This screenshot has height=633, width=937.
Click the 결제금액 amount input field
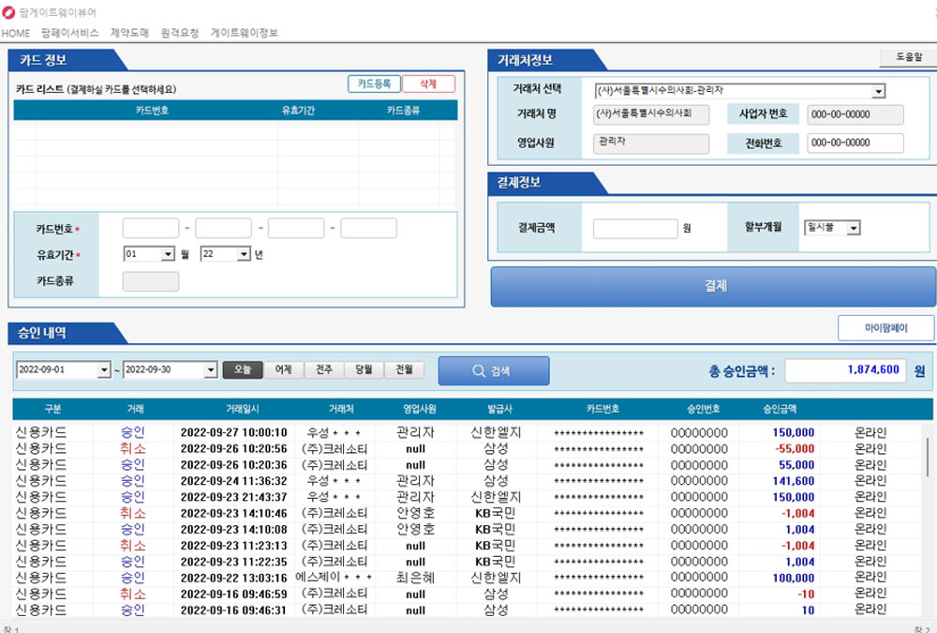point(635,229)
